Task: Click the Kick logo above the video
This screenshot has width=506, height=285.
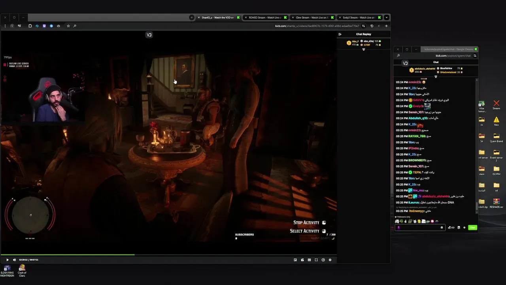Action: (x=149, y=35)
